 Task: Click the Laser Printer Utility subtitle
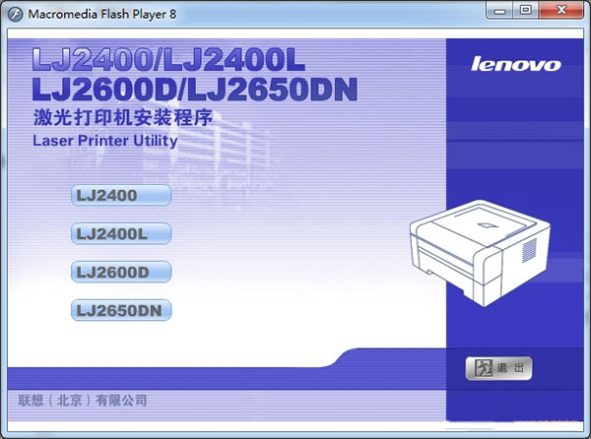click(105, 141)
